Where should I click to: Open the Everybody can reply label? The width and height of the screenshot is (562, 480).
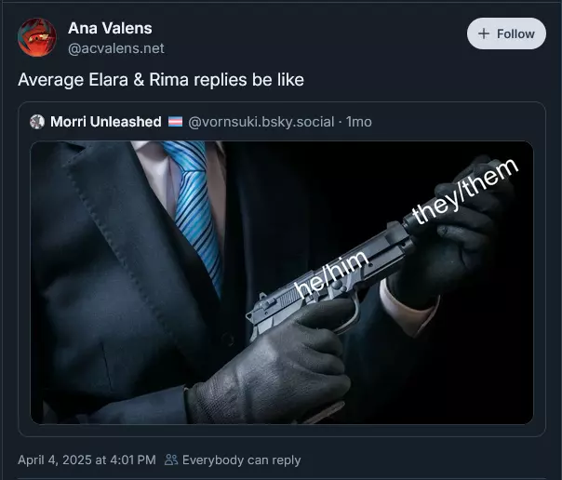tap(241, 460)
